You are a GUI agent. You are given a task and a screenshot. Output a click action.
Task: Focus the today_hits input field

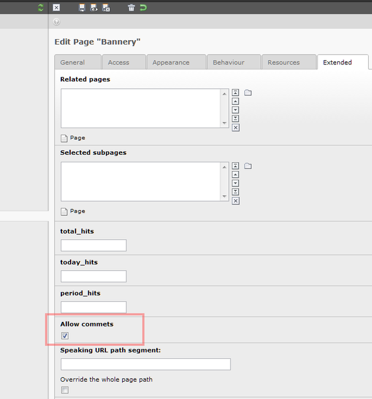click(94, 276)
